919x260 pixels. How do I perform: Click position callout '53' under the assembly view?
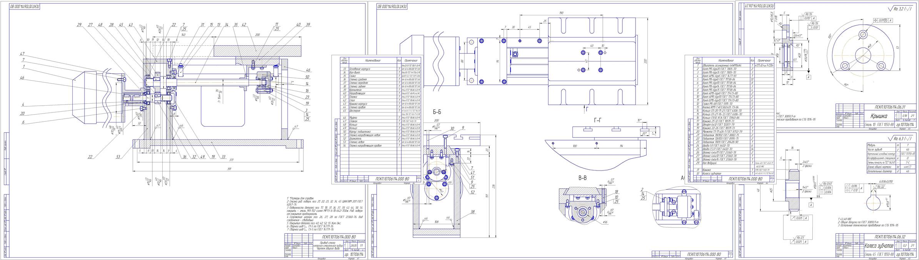pos(118,157)
